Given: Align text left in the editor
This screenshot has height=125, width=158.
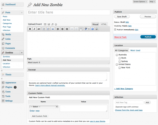Looking at the screenshot, I should pyautogui.click(x=58, y=29).
